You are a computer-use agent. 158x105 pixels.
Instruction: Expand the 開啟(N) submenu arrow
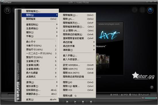pos(57,15)
